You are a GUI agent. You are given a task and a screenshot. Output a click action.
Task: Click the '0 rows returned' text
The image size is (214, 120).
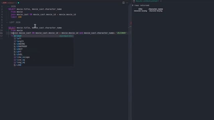pyautogui.click(x=140, y=5)
